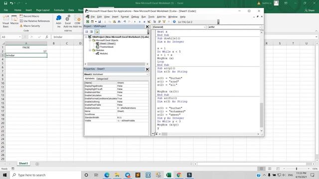Toggle Design Mode in the VBA toolbar
319x179 pixels.
pyautogui.click(x=149, y=22)
